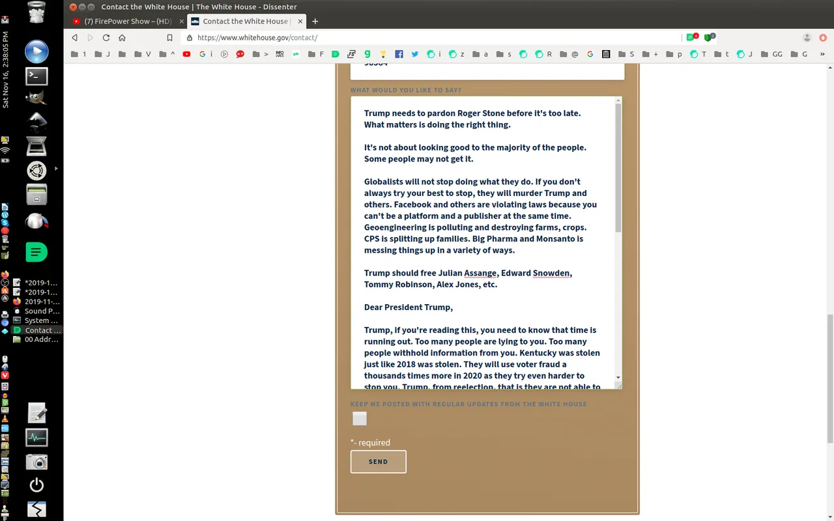Click inside the message textarea
This screenshot has width=834, height=521.
(482, 243)
